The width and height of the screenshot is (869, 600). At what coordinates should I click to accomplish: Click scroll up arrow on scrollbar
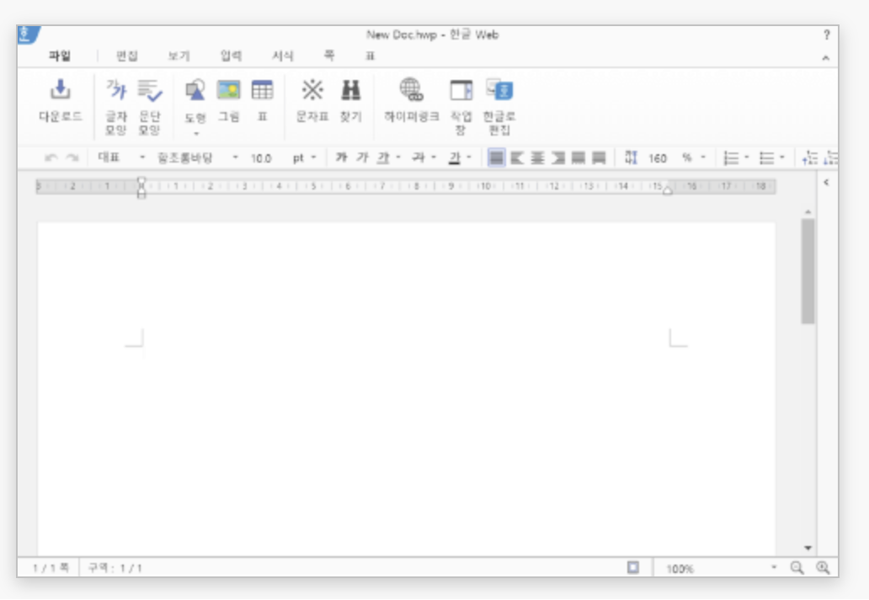click(x=808, y=212)
